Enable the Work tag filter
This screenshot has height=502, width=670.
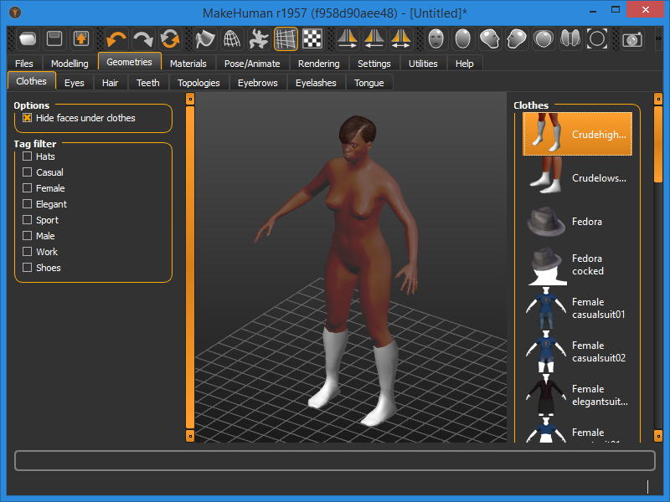click(x=27, y=252)
